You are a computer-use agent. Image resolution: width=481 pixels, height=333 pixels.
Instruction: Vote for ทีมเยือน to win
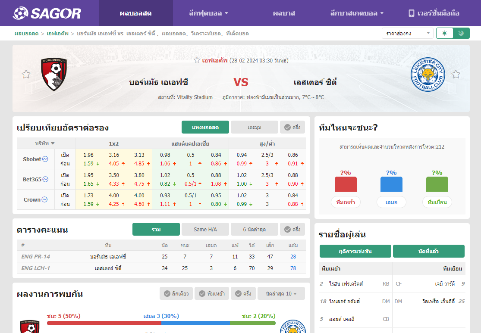coord(437,202)
